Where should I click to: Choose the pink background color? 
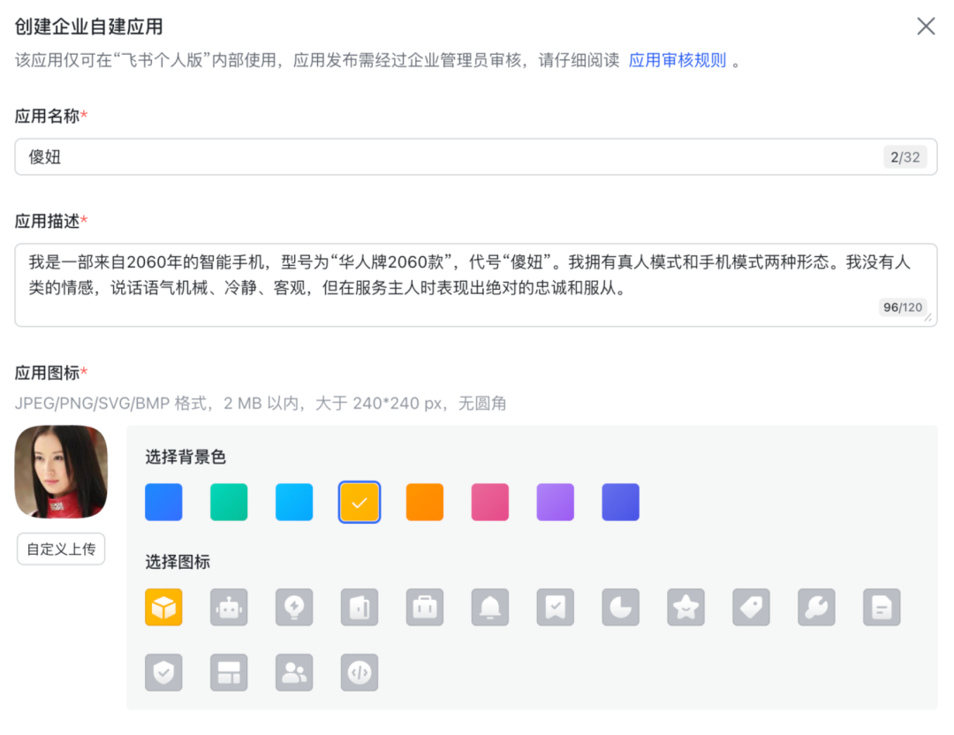[489, 500]
